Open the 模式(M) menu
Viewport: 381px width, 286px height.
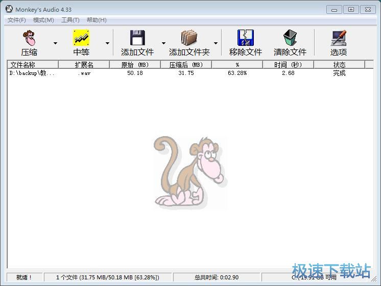coord(43,20)
